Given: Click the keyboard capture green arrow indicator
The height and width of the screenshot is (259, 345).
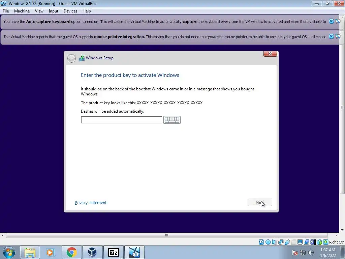Looking at the screenshot, I should (326, 242).
